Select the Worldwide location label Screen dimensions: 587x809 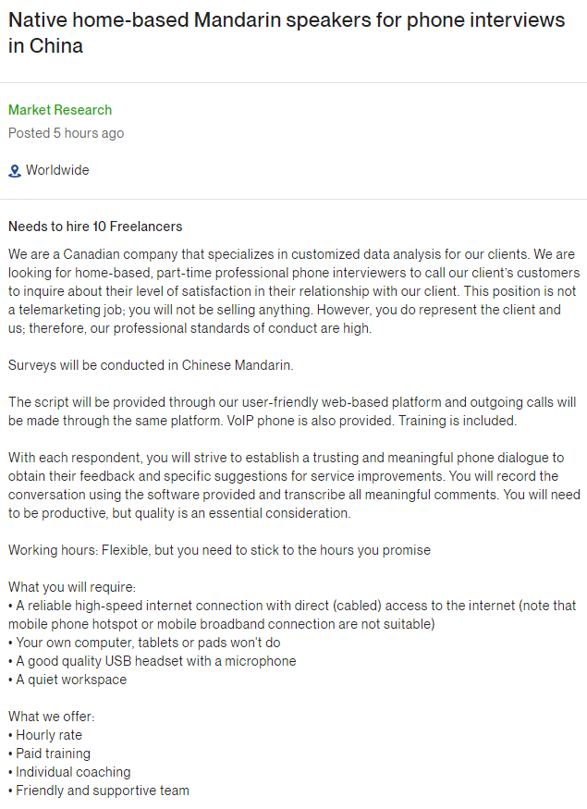[57, 170]
